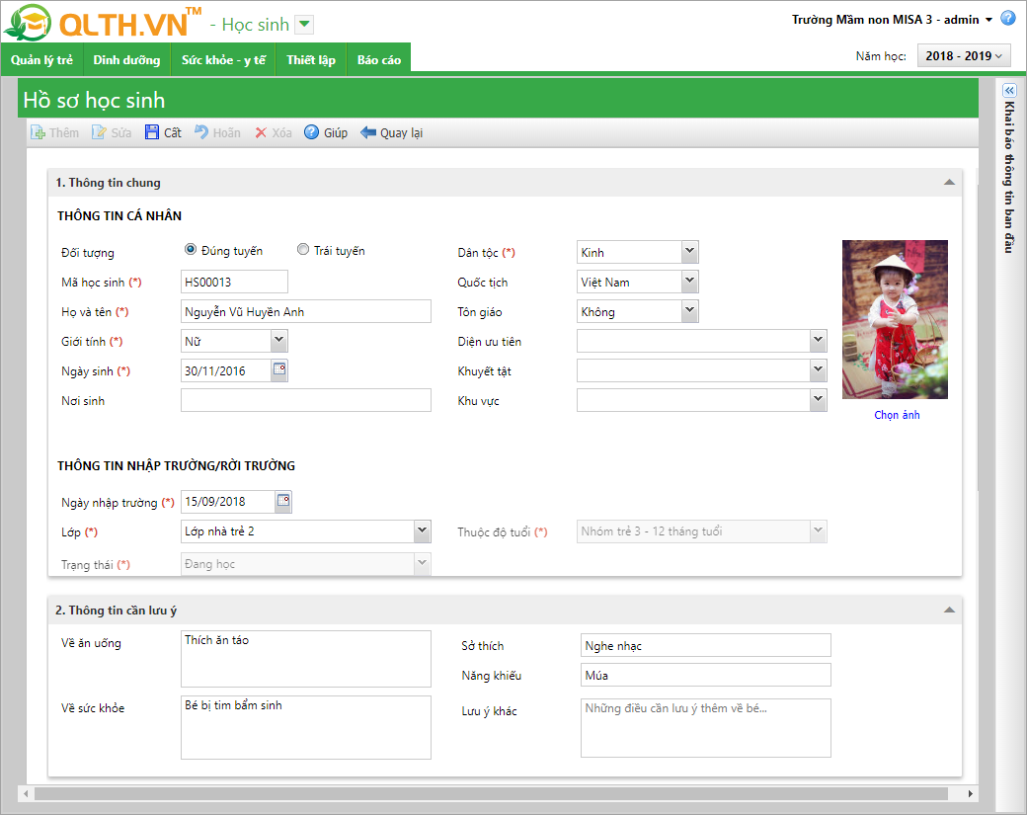Image resolution: width=1027 pixels, height=815 pixels.
Task: Click Trường Mầm non MISA 3 - admin
Action: (885, 20)
